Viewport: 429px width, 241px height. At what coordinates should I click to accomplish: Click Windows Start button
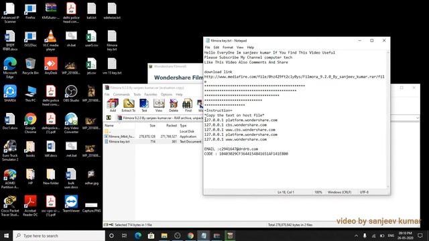6,235
